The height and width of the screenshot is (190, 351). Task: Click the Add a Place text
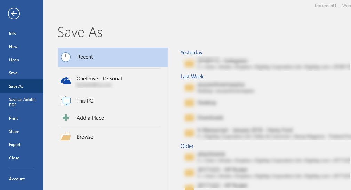90,118
